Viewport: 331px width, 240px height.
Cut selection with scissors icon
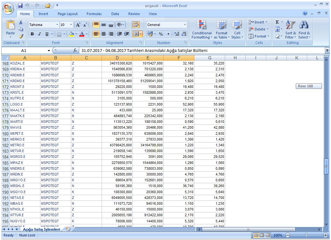pyautogui.click(x=21, y=22)
